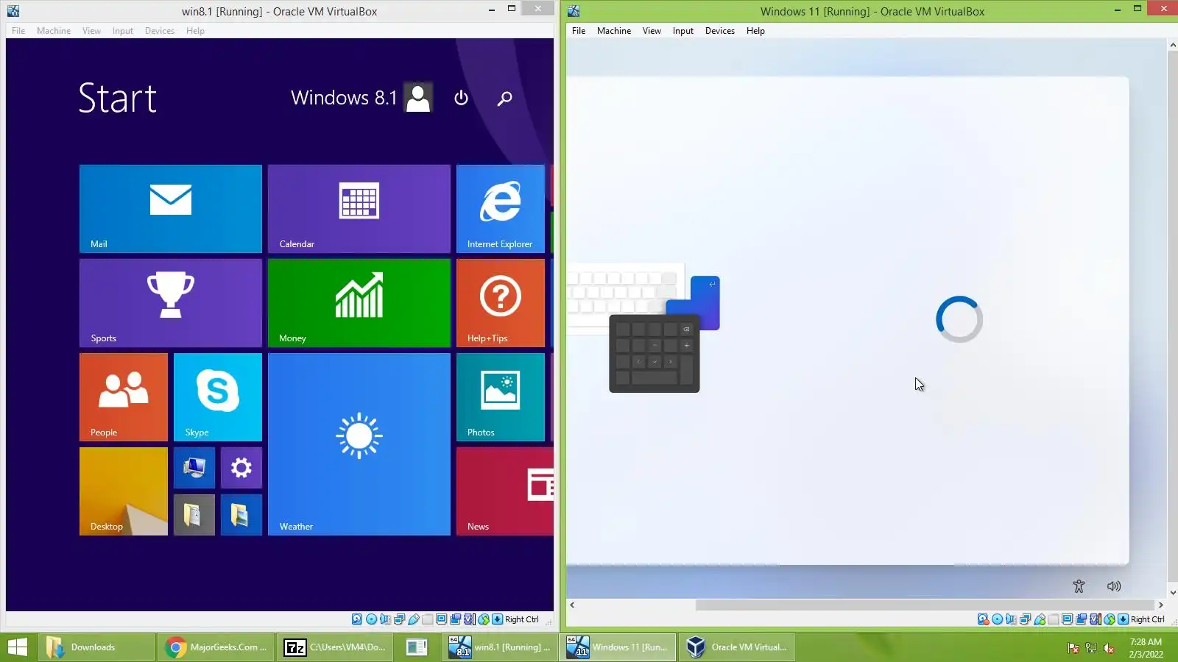
Task: Click win8.1 VM audio status icon
Action: pyautogui.click(x=385, y=619)
